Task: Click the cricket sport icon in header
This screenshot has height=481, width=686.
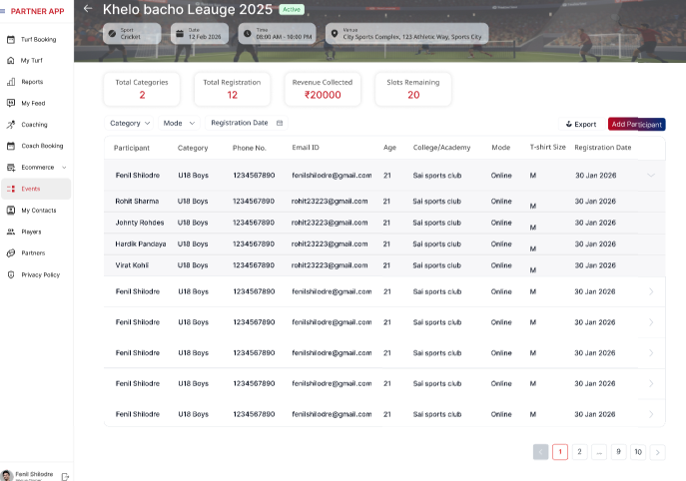Action: point(112,33)
